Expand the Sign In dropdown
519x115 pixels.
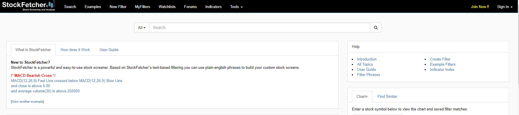tap(505, 7)
